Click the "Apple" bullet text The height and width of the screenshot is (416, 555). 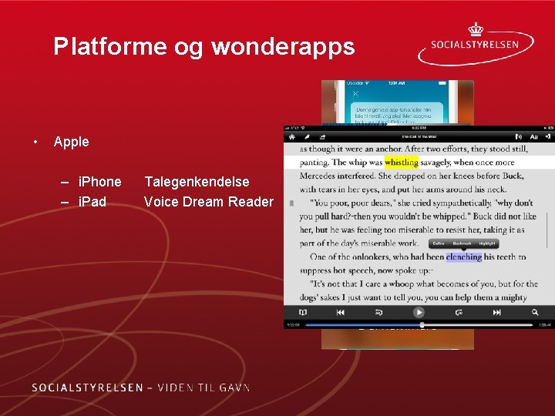[71, 143]
